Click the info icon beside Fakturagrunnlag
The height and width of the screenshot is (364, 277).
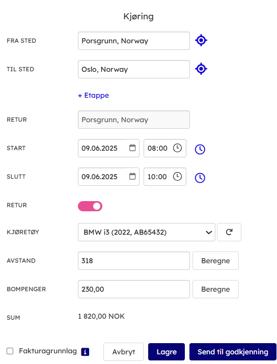[x=85, y=352]
